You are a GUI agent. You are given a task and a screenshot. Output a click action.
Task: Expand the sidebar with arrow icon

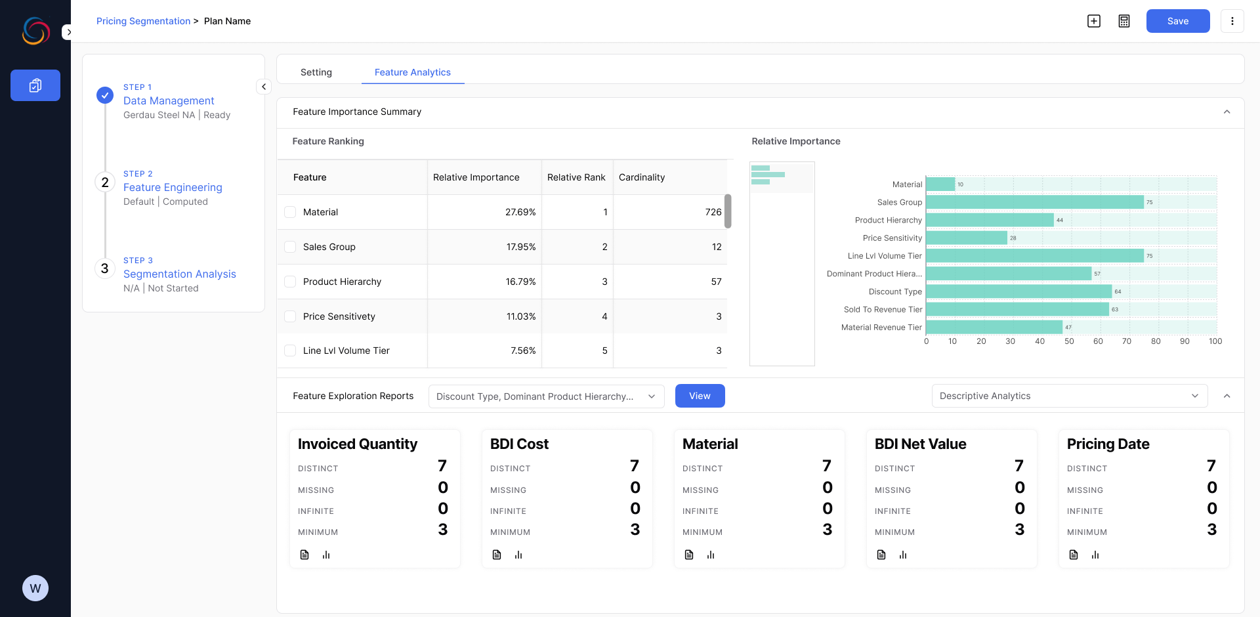tap(68, 32)
